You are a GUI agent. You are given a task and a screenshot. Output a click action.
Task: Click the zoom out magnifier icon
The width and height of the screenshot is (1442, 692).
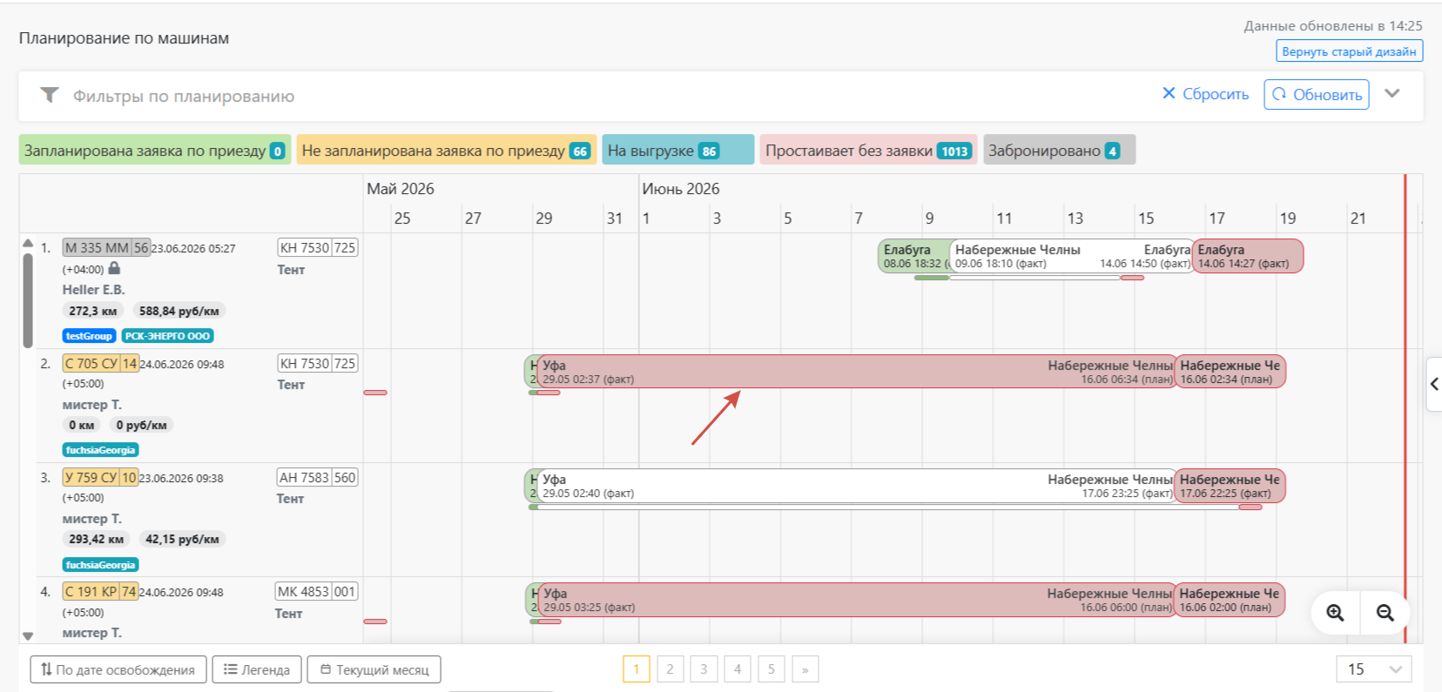[1385, 613]
